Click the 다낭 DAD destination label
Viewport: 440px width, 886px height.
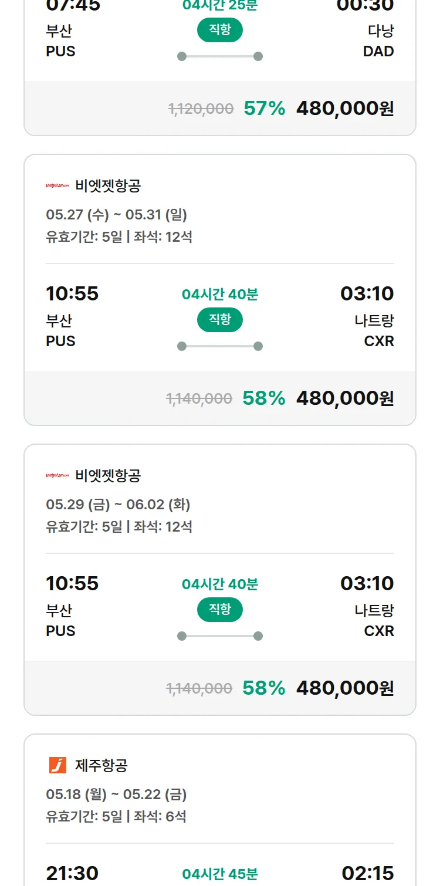379,40
